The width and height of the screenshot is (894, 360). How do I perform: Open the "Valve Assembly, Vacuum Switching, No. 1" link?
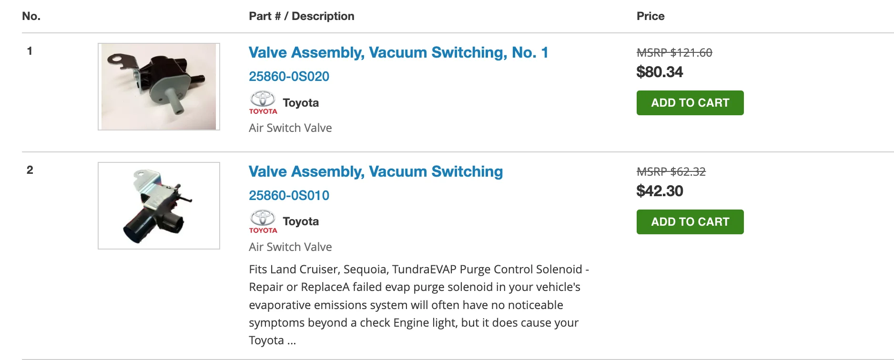tap(398, 52)
